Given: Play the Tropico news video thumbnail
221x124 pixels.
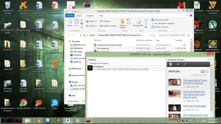Looking at the screenshot, I should 174,82.
